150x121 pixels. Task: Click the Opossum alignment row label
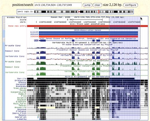pos(22,109)
